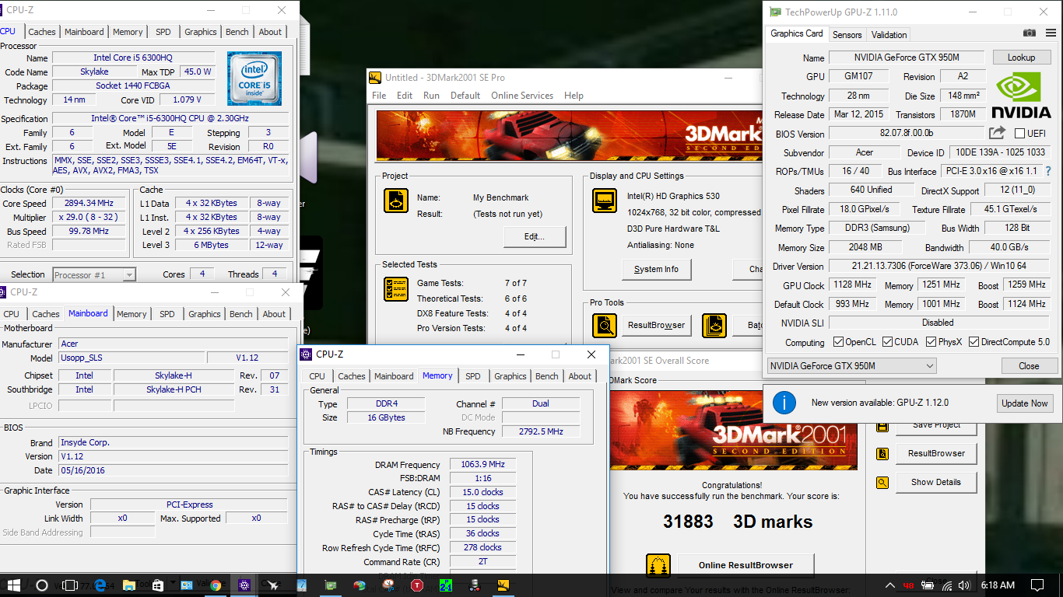Screen dimensions: 1063x597
Task: Click the Pro Tools batch run icon
Action: tap(714, 325)
